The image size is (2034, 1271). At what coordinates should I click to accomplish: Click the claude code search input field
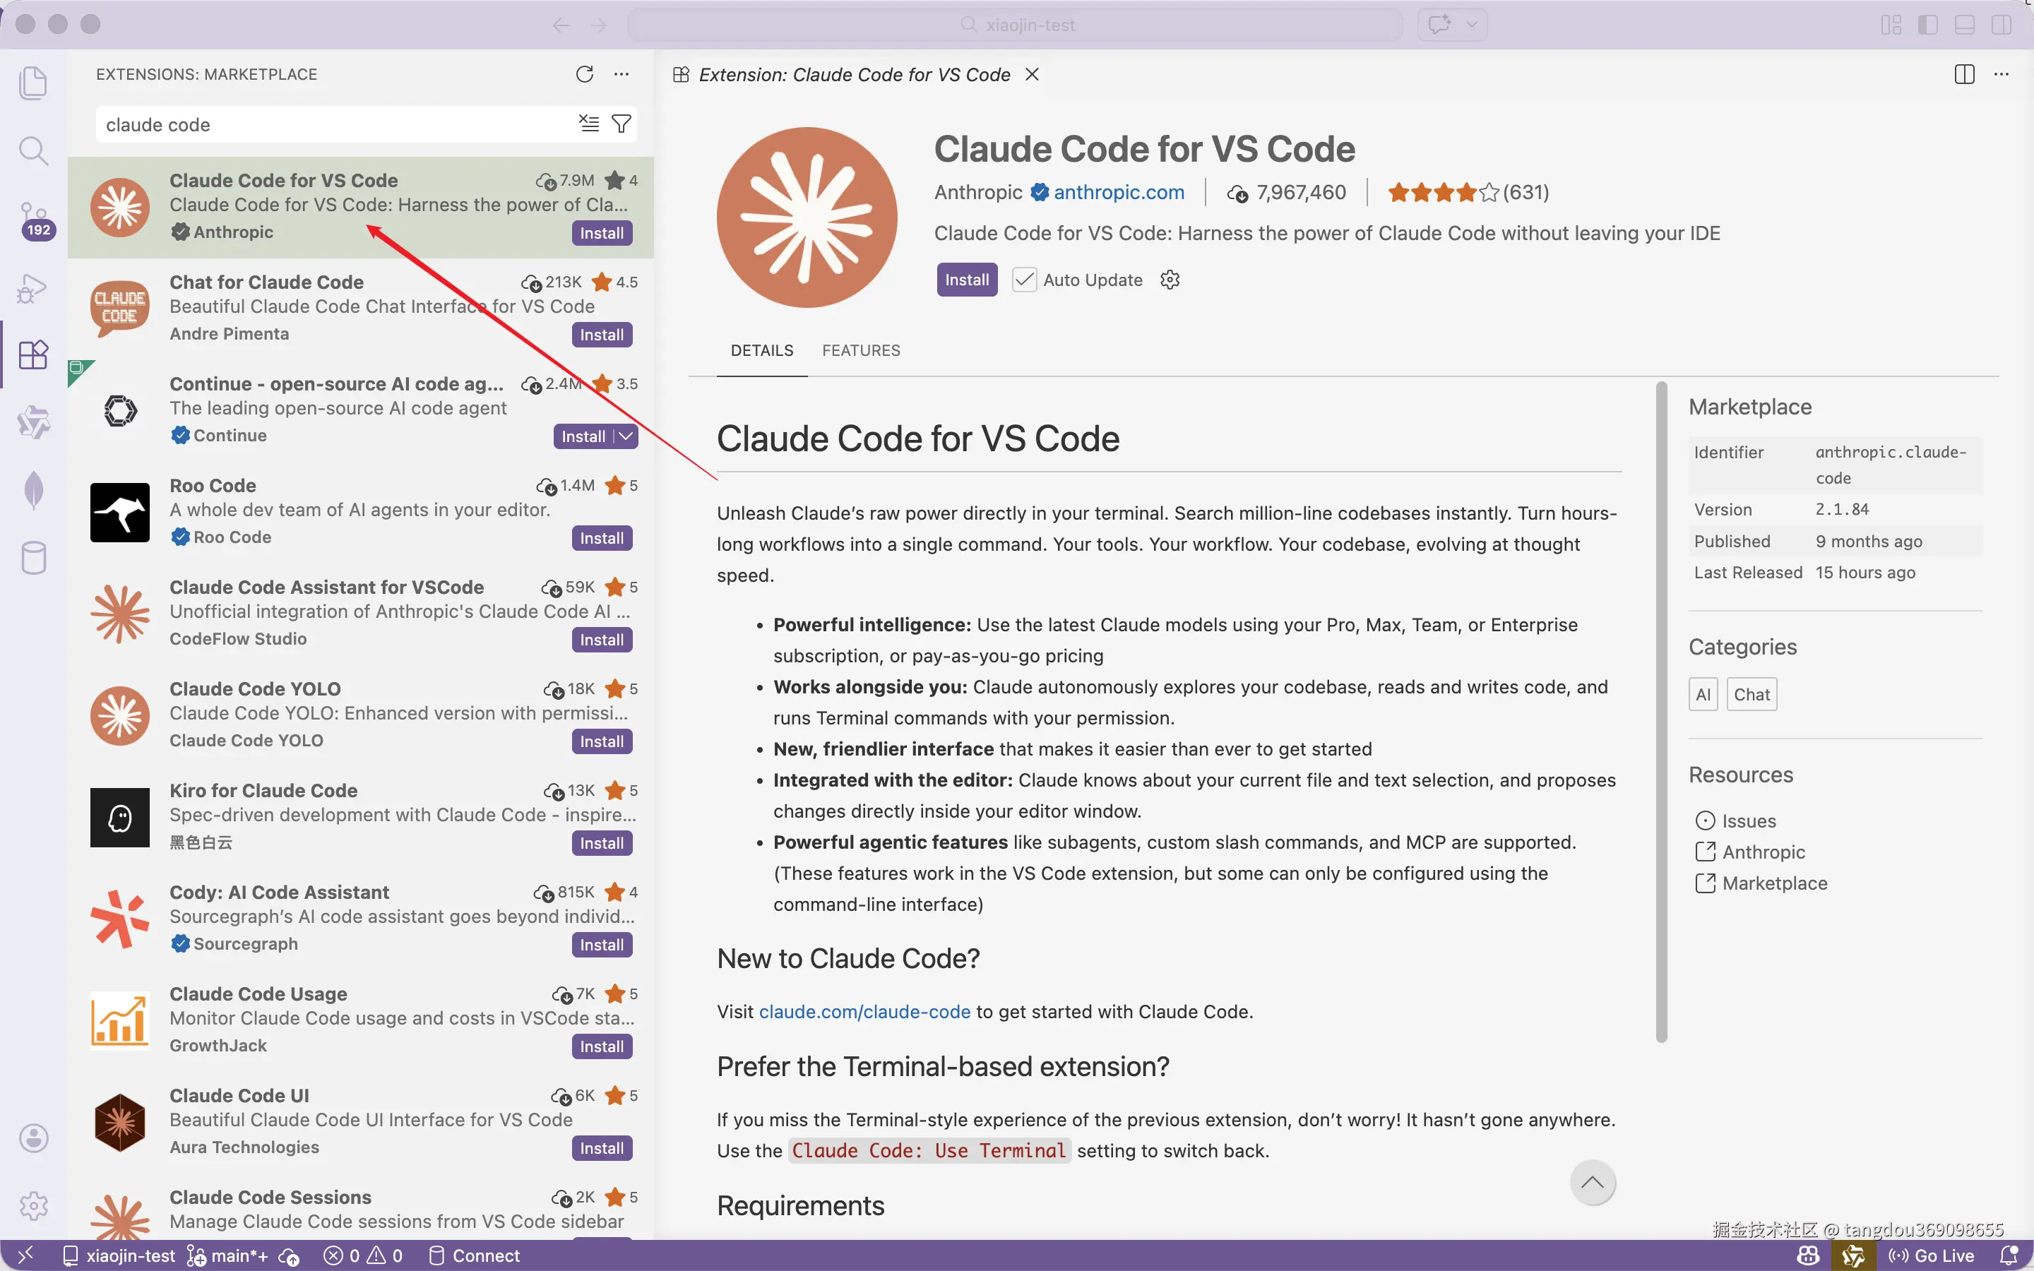click(x=336, y=124)
